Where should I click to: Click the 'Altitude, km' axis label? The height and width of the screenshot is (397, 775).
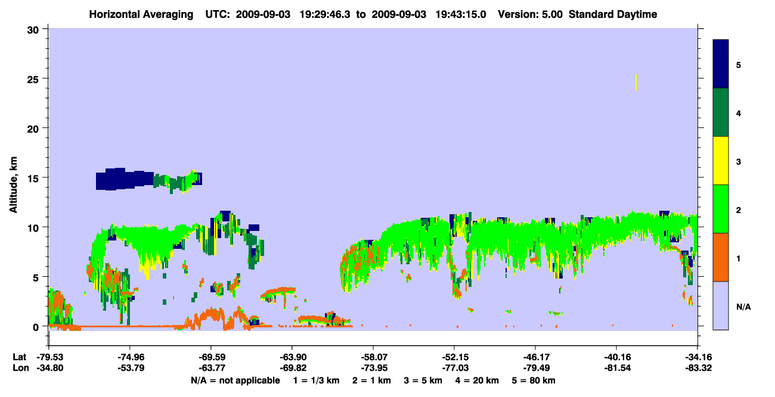pyautogui.click(x=13, y=185)
